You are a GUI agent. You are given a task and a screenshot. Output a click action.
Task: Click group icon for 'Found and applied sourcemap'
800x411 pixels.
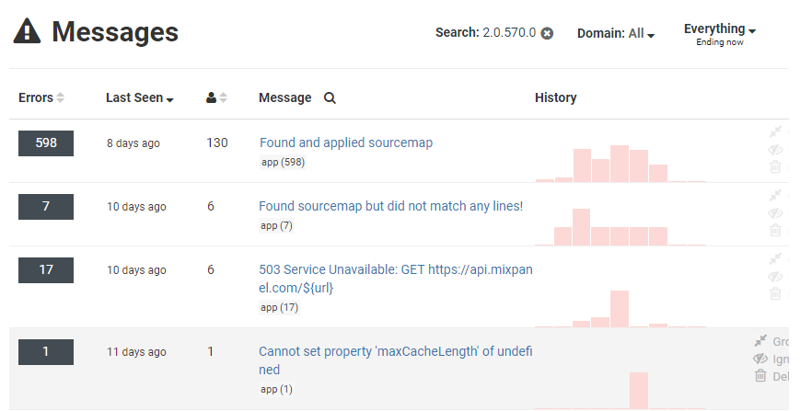[x=775, y=132]
